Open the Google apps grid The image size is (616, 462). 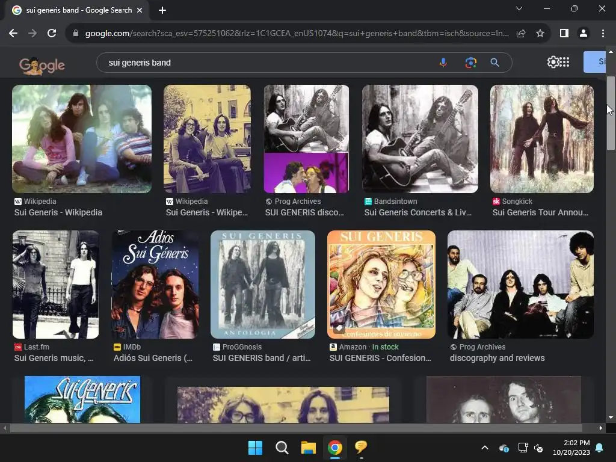(564, 62)
